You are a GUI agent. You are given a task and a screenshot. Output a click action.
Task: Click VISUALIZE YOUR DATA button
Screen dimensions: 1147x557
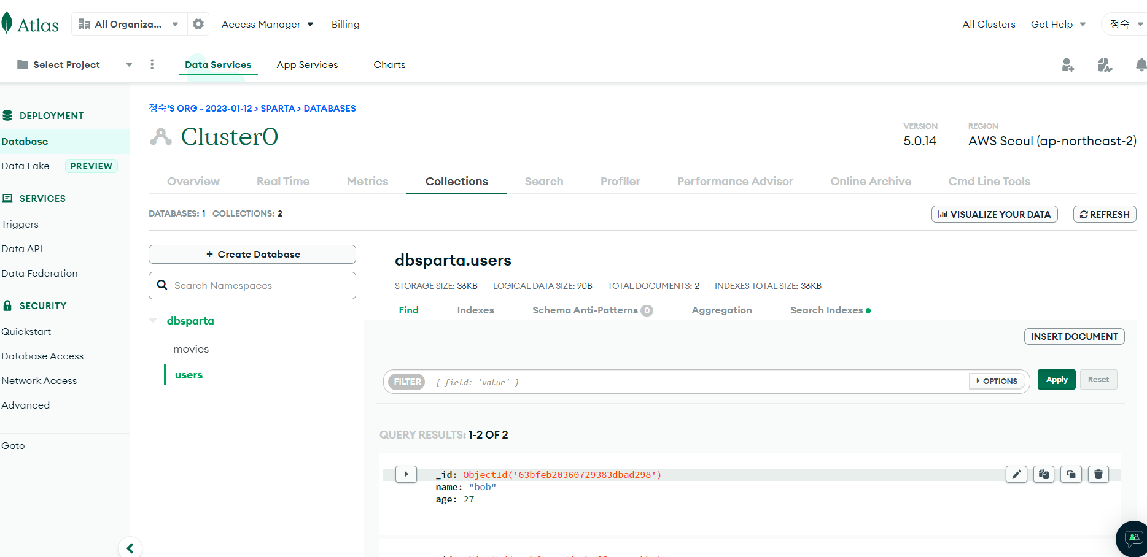click(994, 214)
